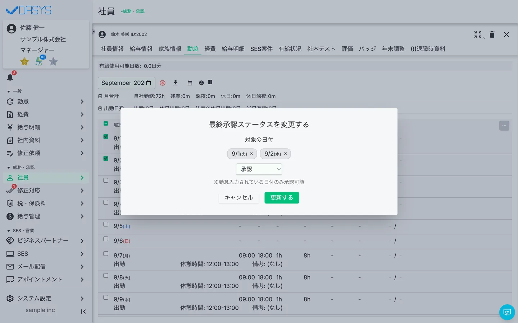This screenshot has height=323, width=518.
Task: Toggle the select-all header checkbox
Action: pos(106,123)
